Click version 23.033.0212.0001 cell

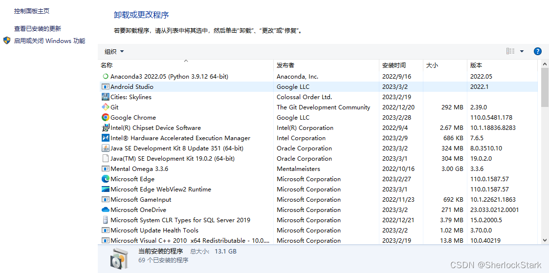(x=495, y=210)
